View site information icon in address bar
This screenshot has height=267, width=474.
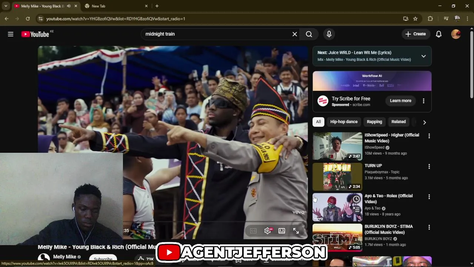40,19
